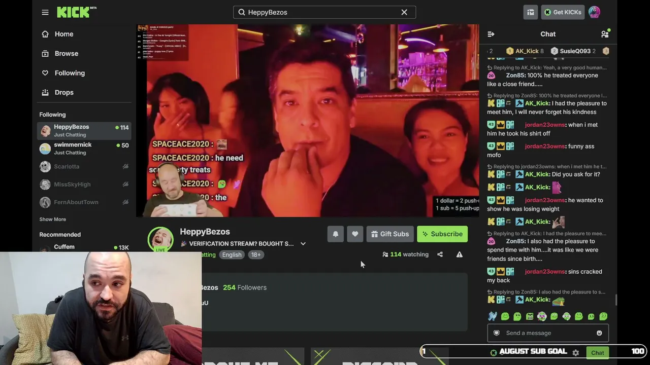This screenshot has width=650, height=365.
Task: Clear the HeppyBezos search text
Action: 404,12
